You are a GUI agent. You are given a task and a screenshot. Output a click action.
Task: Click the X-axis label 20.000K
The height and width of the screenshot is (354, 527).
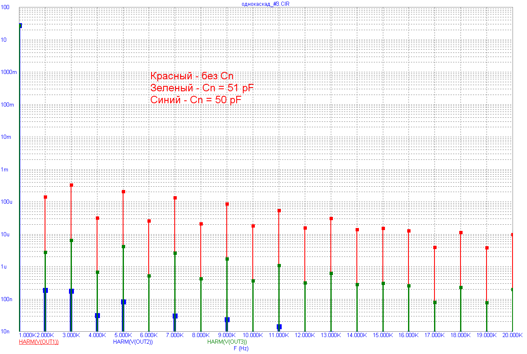click(x=513, y=335)
